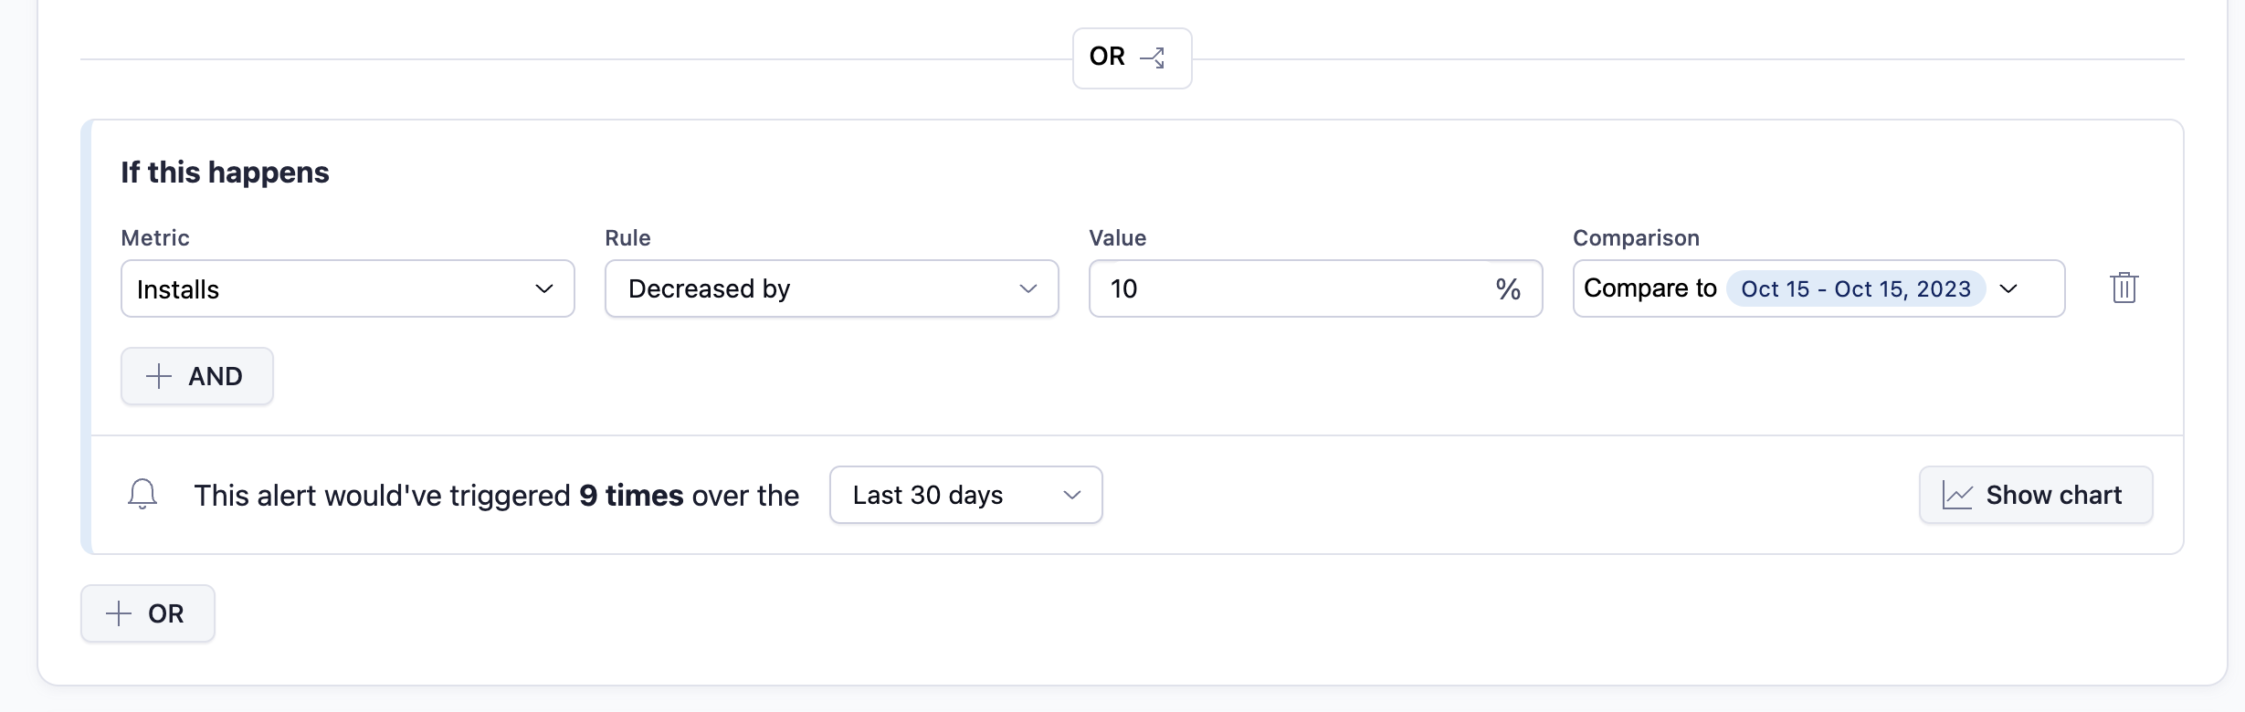This screenshot has height=712, width=2245.
Task: Click the top OR separator button
Action: [1132, 58]
